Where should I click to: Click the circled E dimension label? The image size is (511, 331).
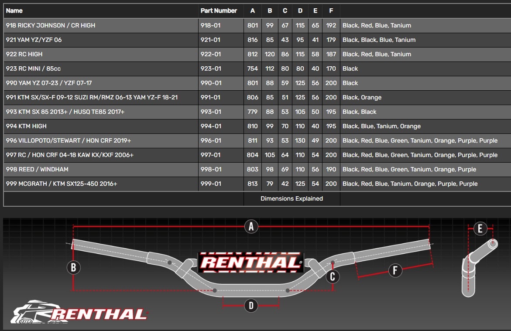[x=480, y=229]
